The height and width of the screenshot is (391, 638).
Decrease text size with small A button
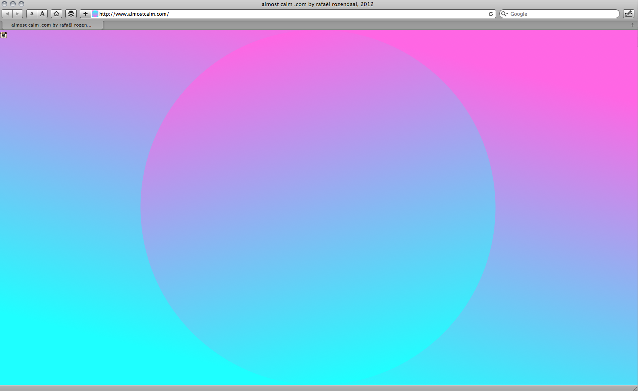[32, 14]
